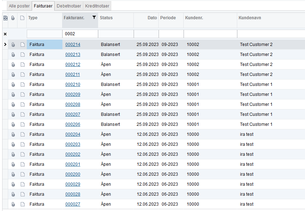Click the Fakturanr. filter field containing 0002
305x211 pixels.
(80, 34)
